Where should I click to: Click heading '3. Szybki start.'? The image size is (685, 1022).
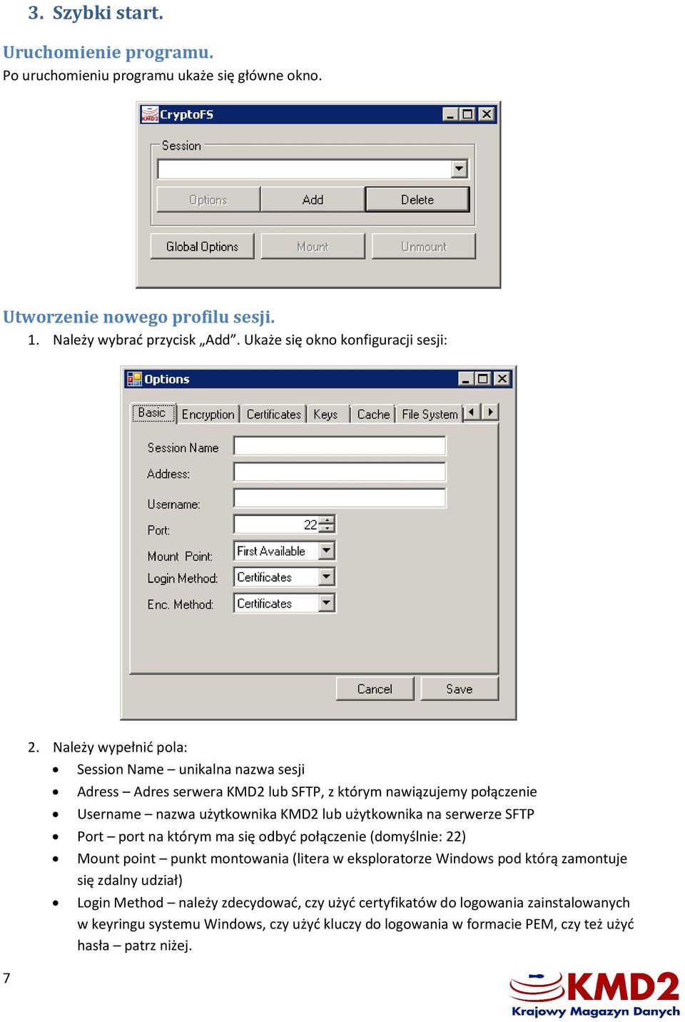tap(96, 13)
